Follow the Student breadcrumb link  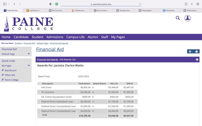point(18,43)
